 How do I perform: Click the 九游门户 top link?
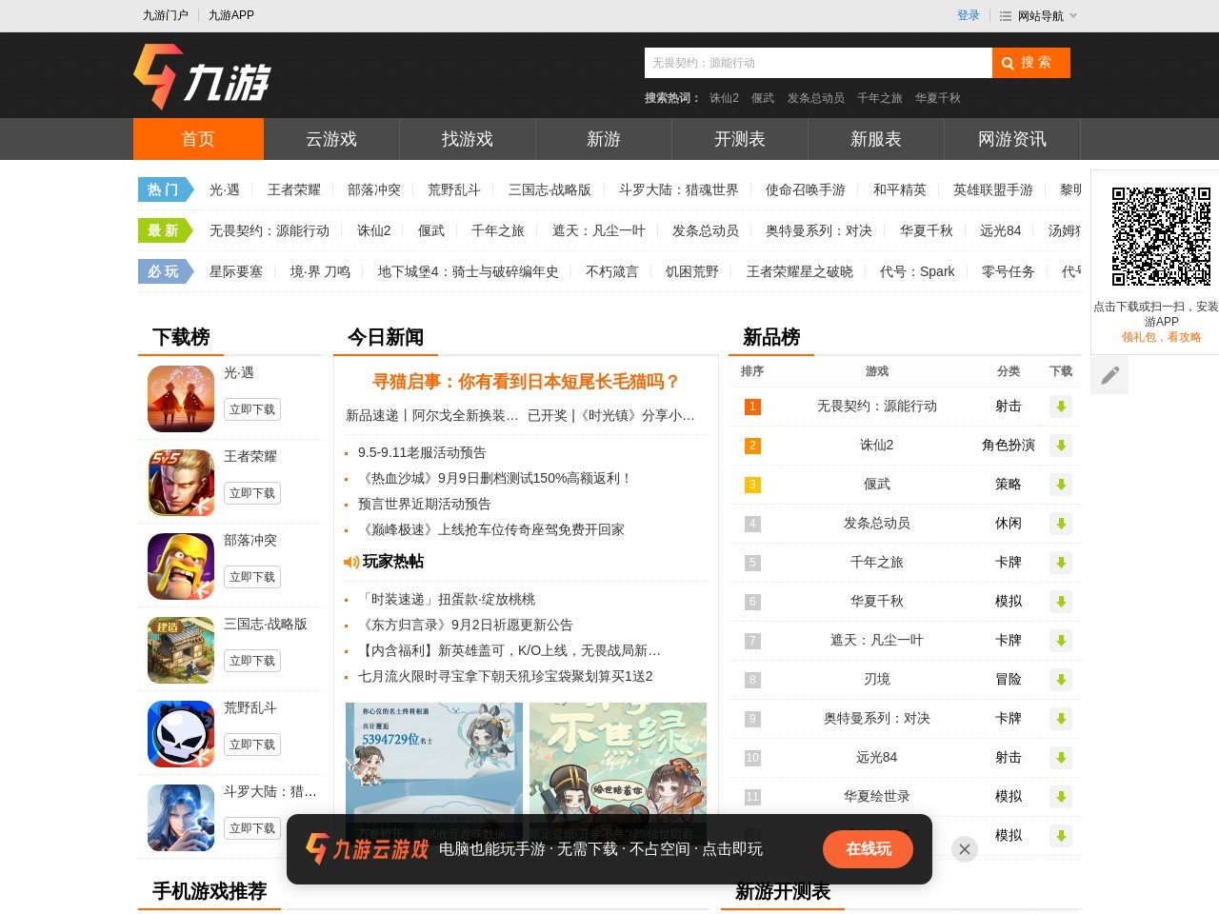(x=166, y=15)
